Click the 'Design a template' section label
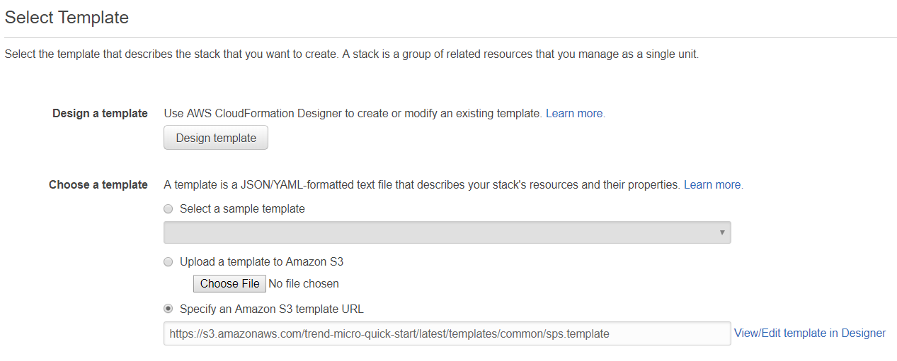 coord(100,113)
